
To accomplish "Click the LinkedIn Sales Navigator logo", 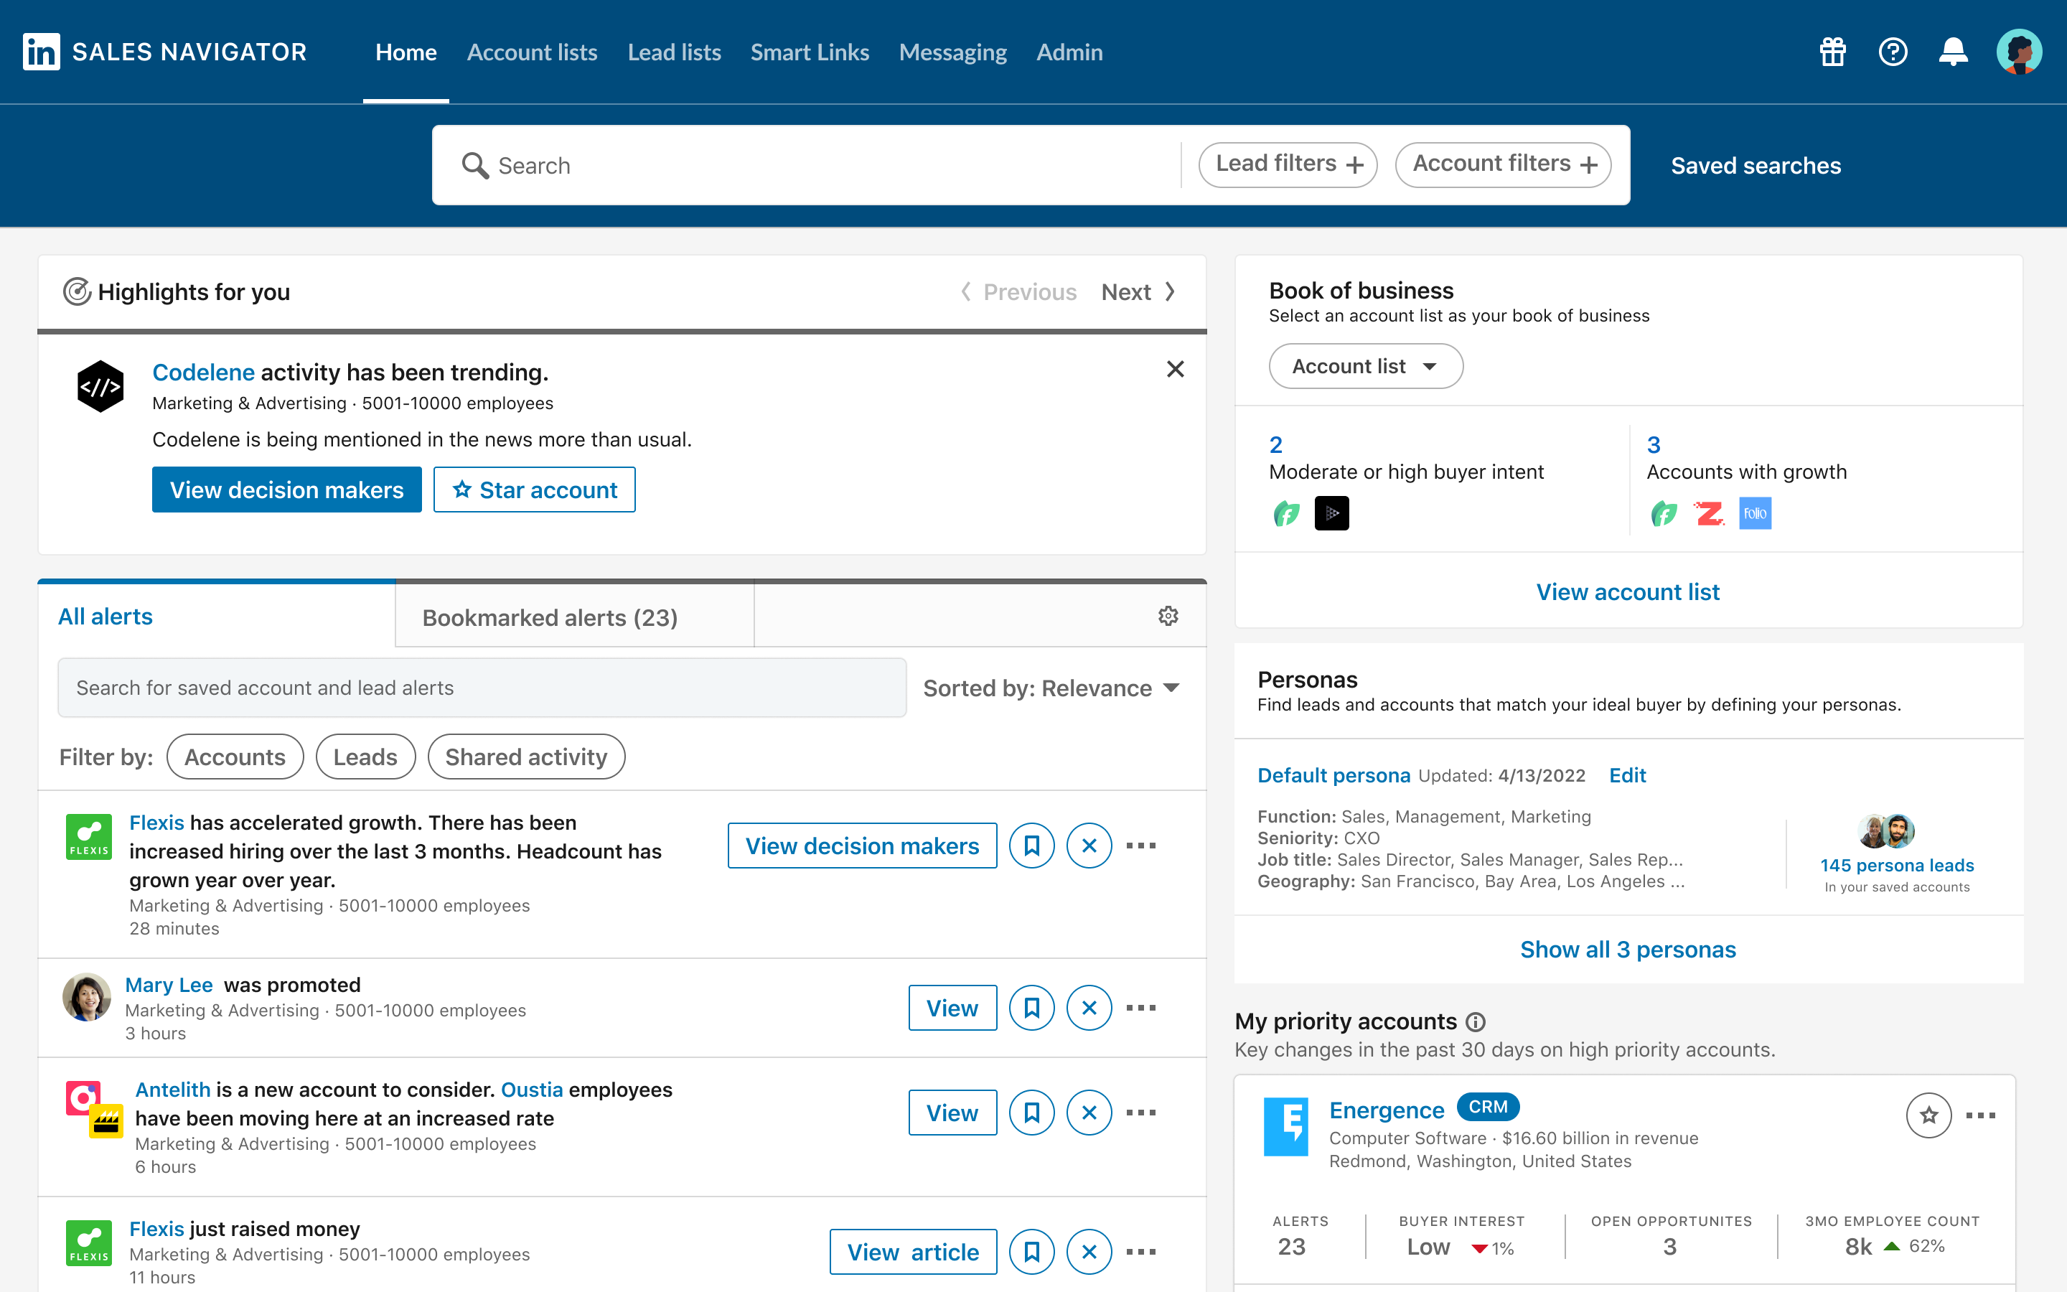I will click(x=164, y=52).
